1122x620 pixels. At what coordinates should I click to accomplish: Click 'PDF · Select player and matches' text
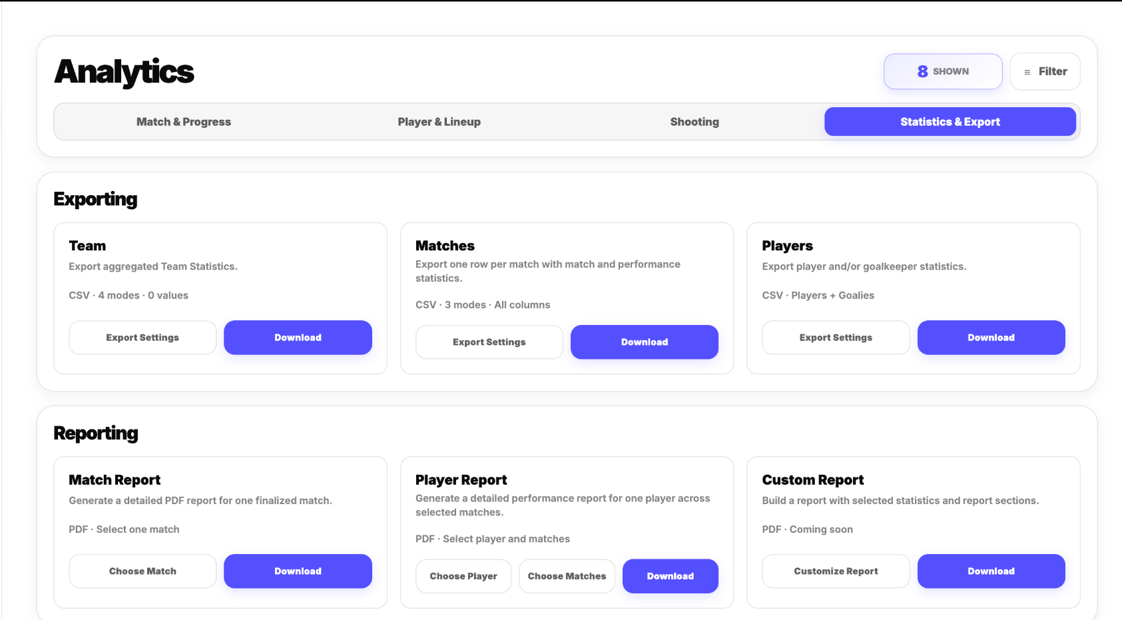click(x=493, y=539)
